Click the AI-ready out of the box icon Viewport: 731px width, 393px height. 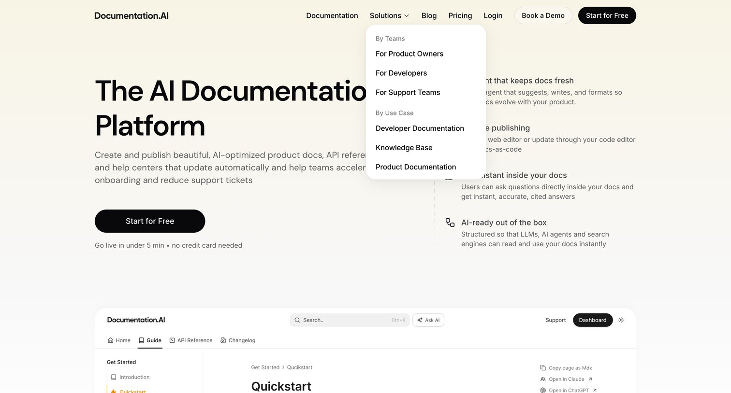[x=450, y=223]
